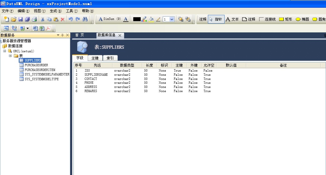The width and height of the screenshot is (326, 175).
Task: Click the 数据连接 tree node
Action: pos(13,46)
